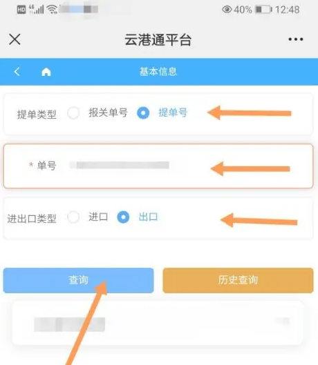Tap the home icon in blue bar
The height and width of the screenshot is (365, 318).
[46, 72]
